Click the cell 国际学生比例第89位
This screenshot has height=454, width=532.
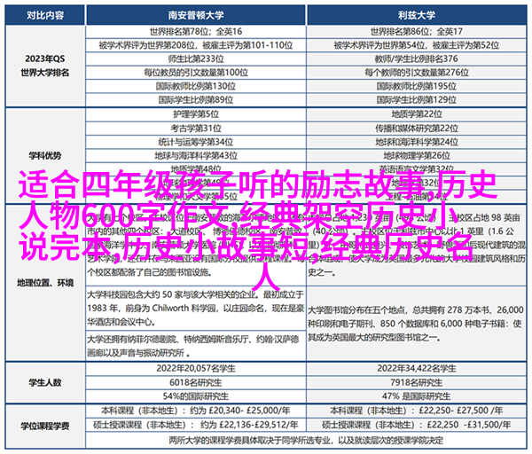[x=196, y=100]
